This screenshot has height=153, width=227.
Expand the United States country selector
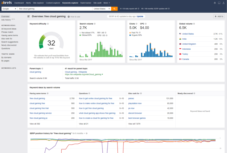101,9
